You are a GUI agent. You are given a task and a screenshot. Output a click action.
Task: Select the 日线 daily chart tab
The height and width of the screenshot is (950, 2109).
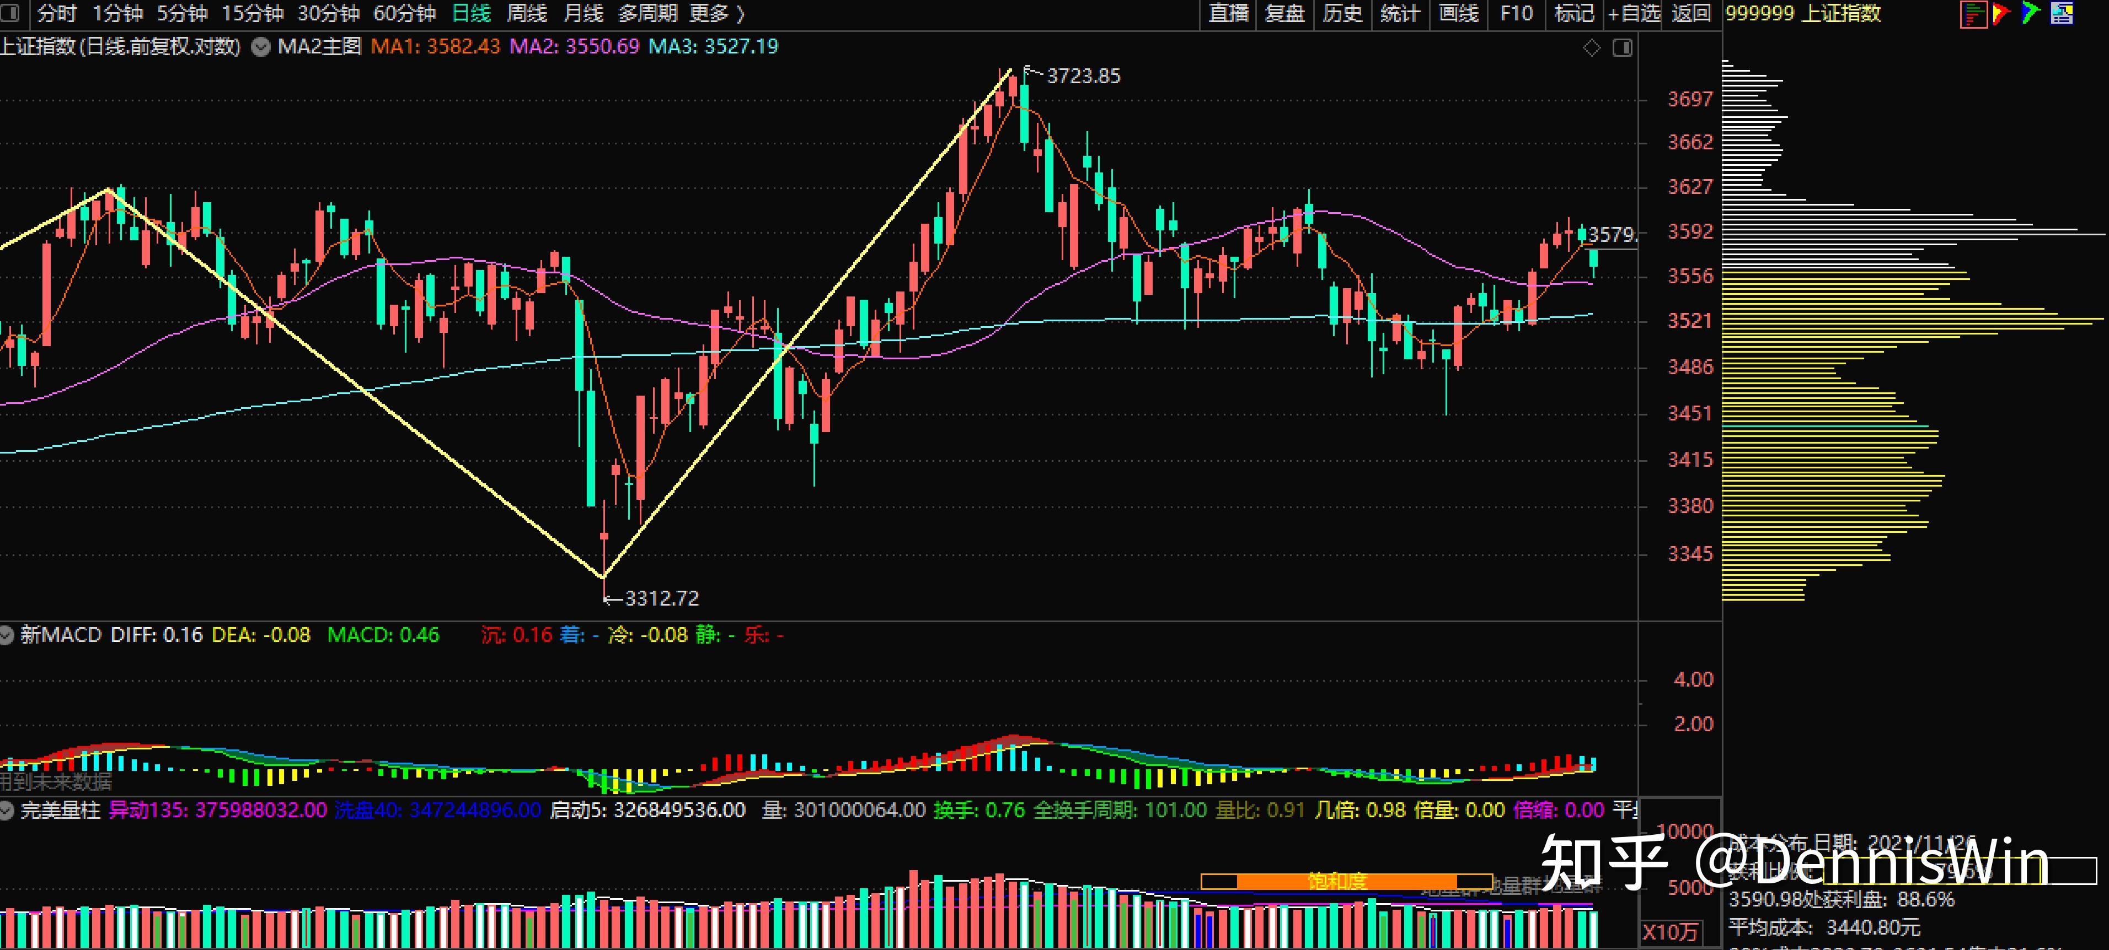[x=472, y=13]
